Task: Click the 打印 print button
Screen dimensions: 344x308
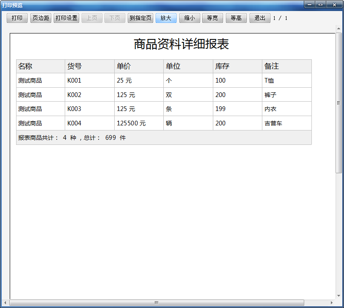Action: coord(17,18)
